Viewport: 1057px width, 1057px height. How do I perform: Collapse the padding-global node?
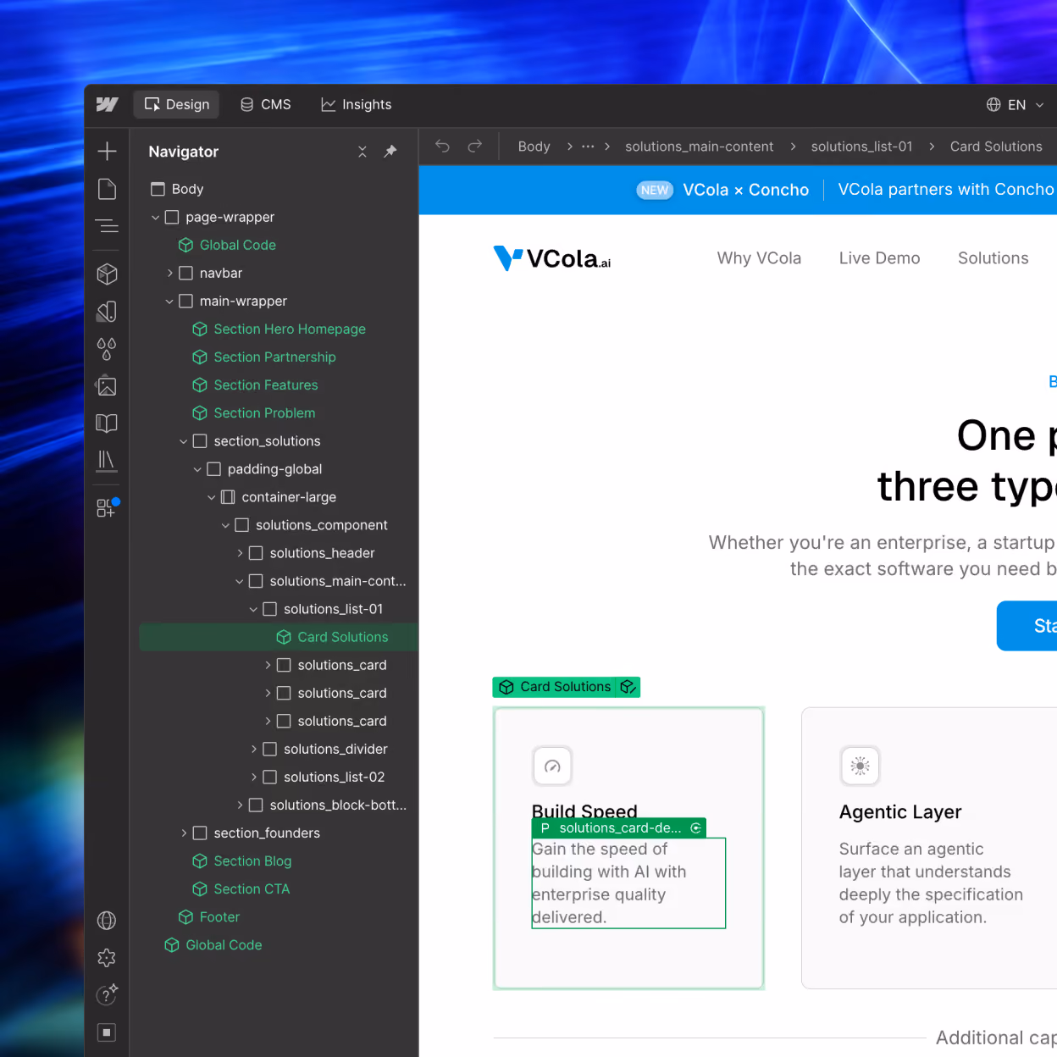coord(197,469)
